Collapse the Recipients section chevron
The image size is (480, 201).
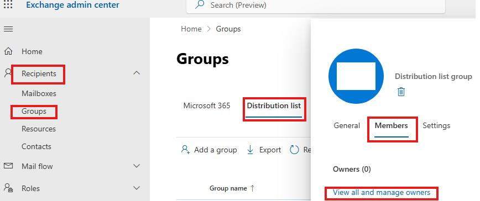pyautogui.click(x=137, y=73)
